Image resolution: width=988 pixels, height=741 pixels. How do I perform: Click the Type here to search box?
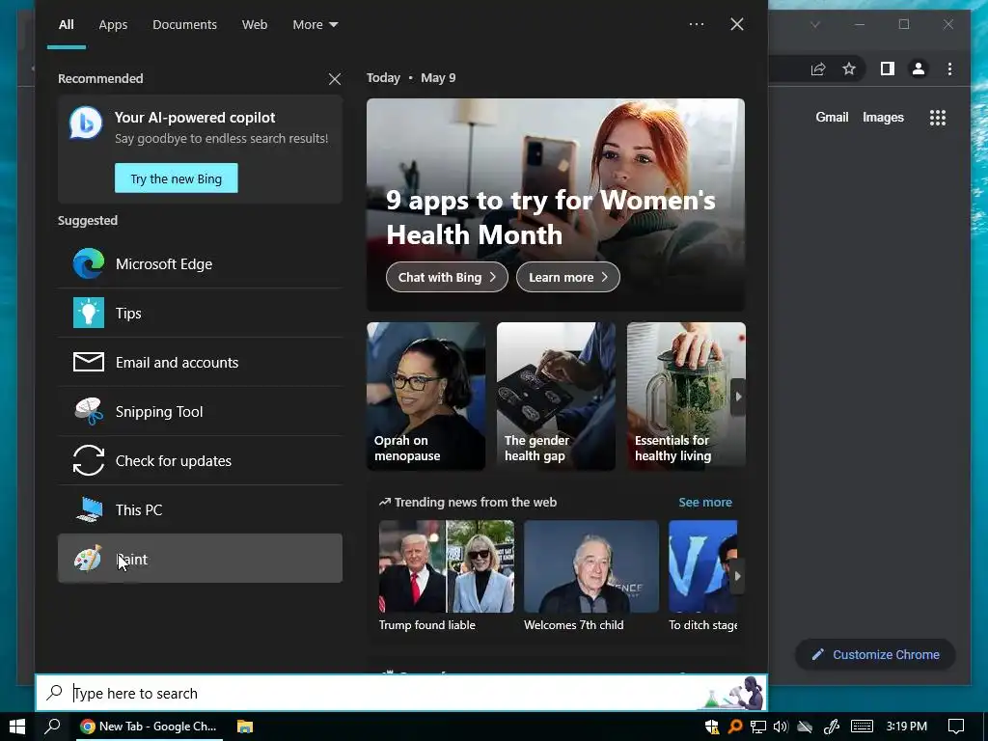(x=401, y=693)
